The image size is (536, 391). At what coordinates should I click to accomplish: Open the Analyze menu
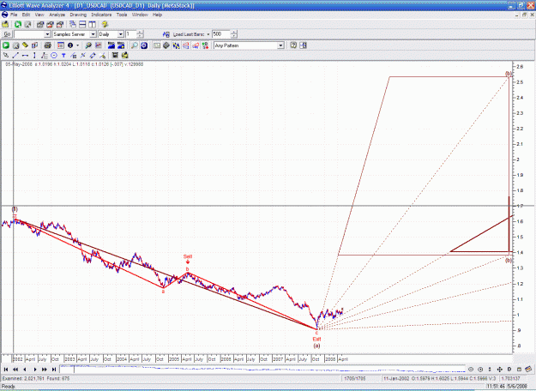tap(57, 15)
